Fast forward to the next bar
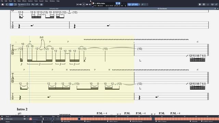219x123 pixels. tap(87, 4)
